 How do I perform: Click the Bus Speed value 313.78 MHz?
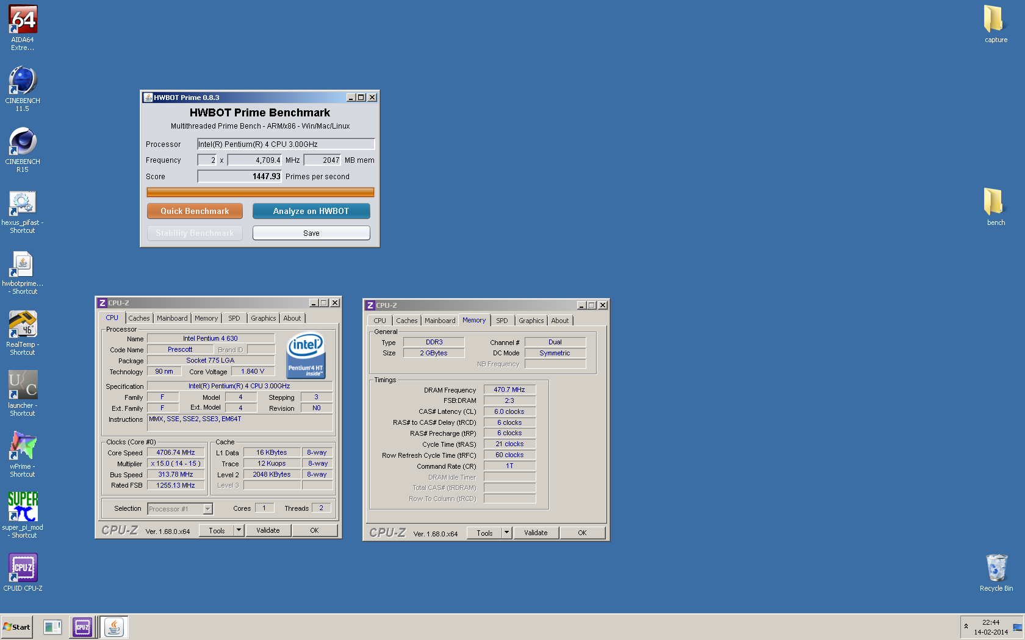click(x=176, y=474)
